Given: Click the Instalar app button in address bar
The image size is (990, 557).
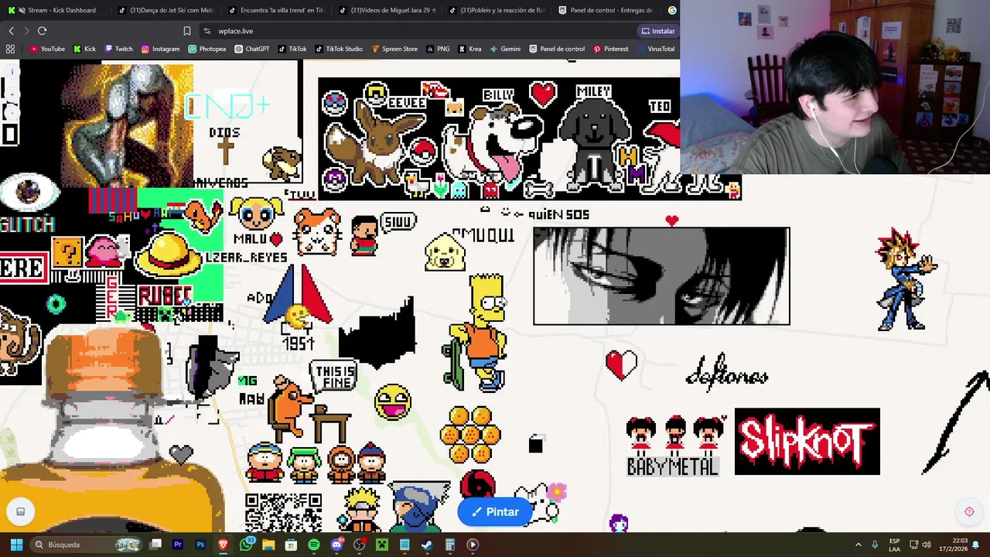Looking at the screenshot, I should [658, 31].
